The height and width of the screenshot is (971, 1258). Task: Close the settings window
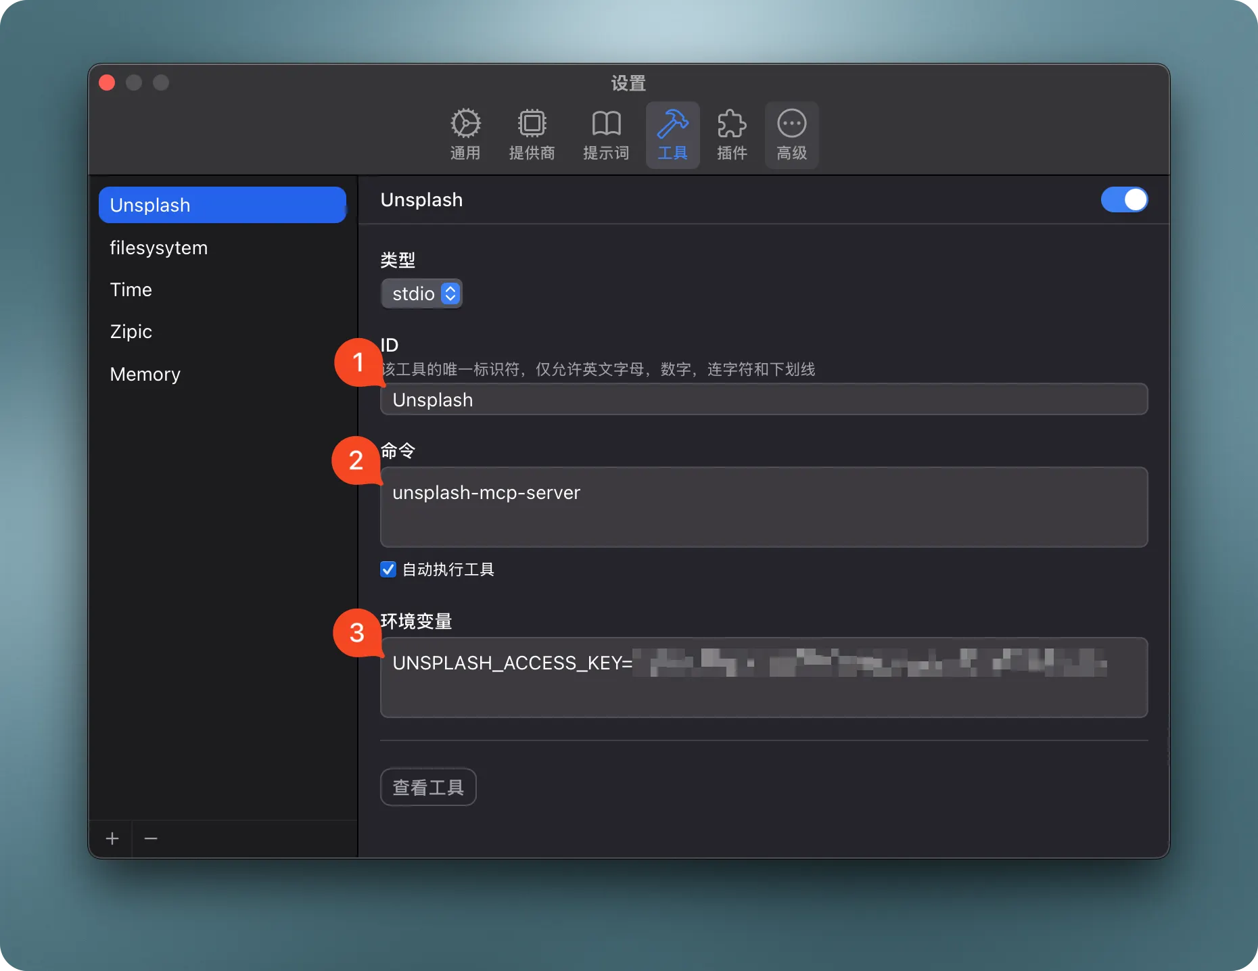[107, 82]
